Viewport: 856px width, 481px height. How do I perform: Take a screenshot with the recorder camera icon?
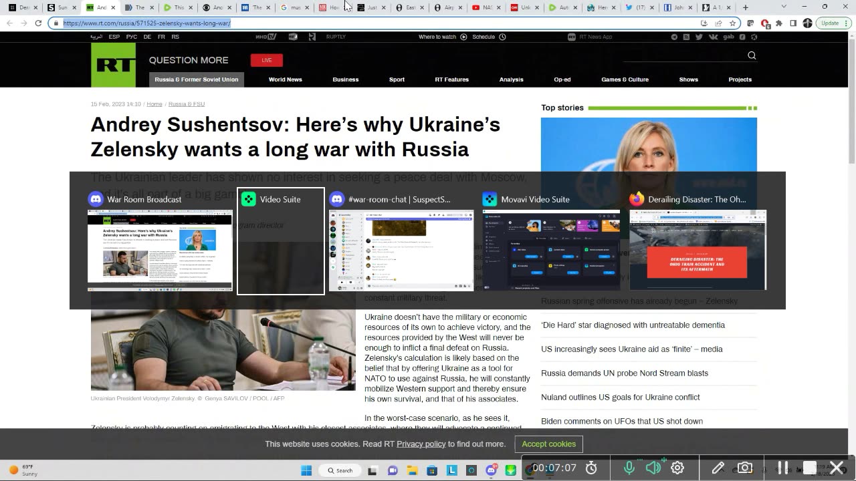point(744,468)
